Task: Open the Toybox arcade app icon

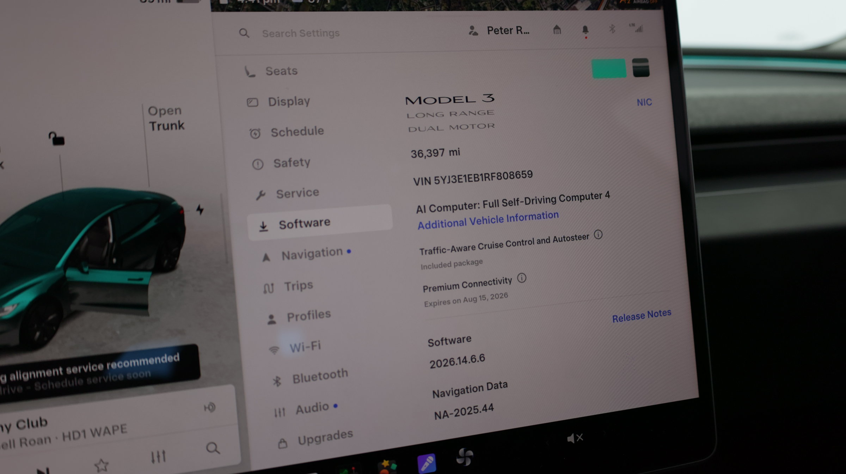Action: 387,466
